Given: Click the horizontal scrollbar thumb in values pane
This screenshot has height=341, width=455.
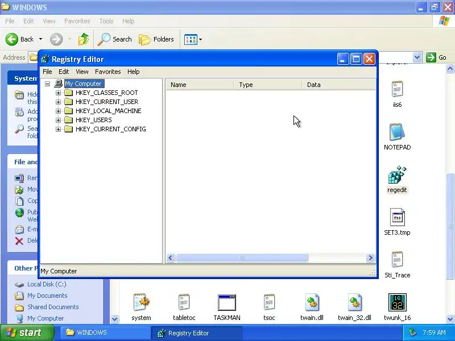Looking at the screenshot, I should tap(242, 258).
